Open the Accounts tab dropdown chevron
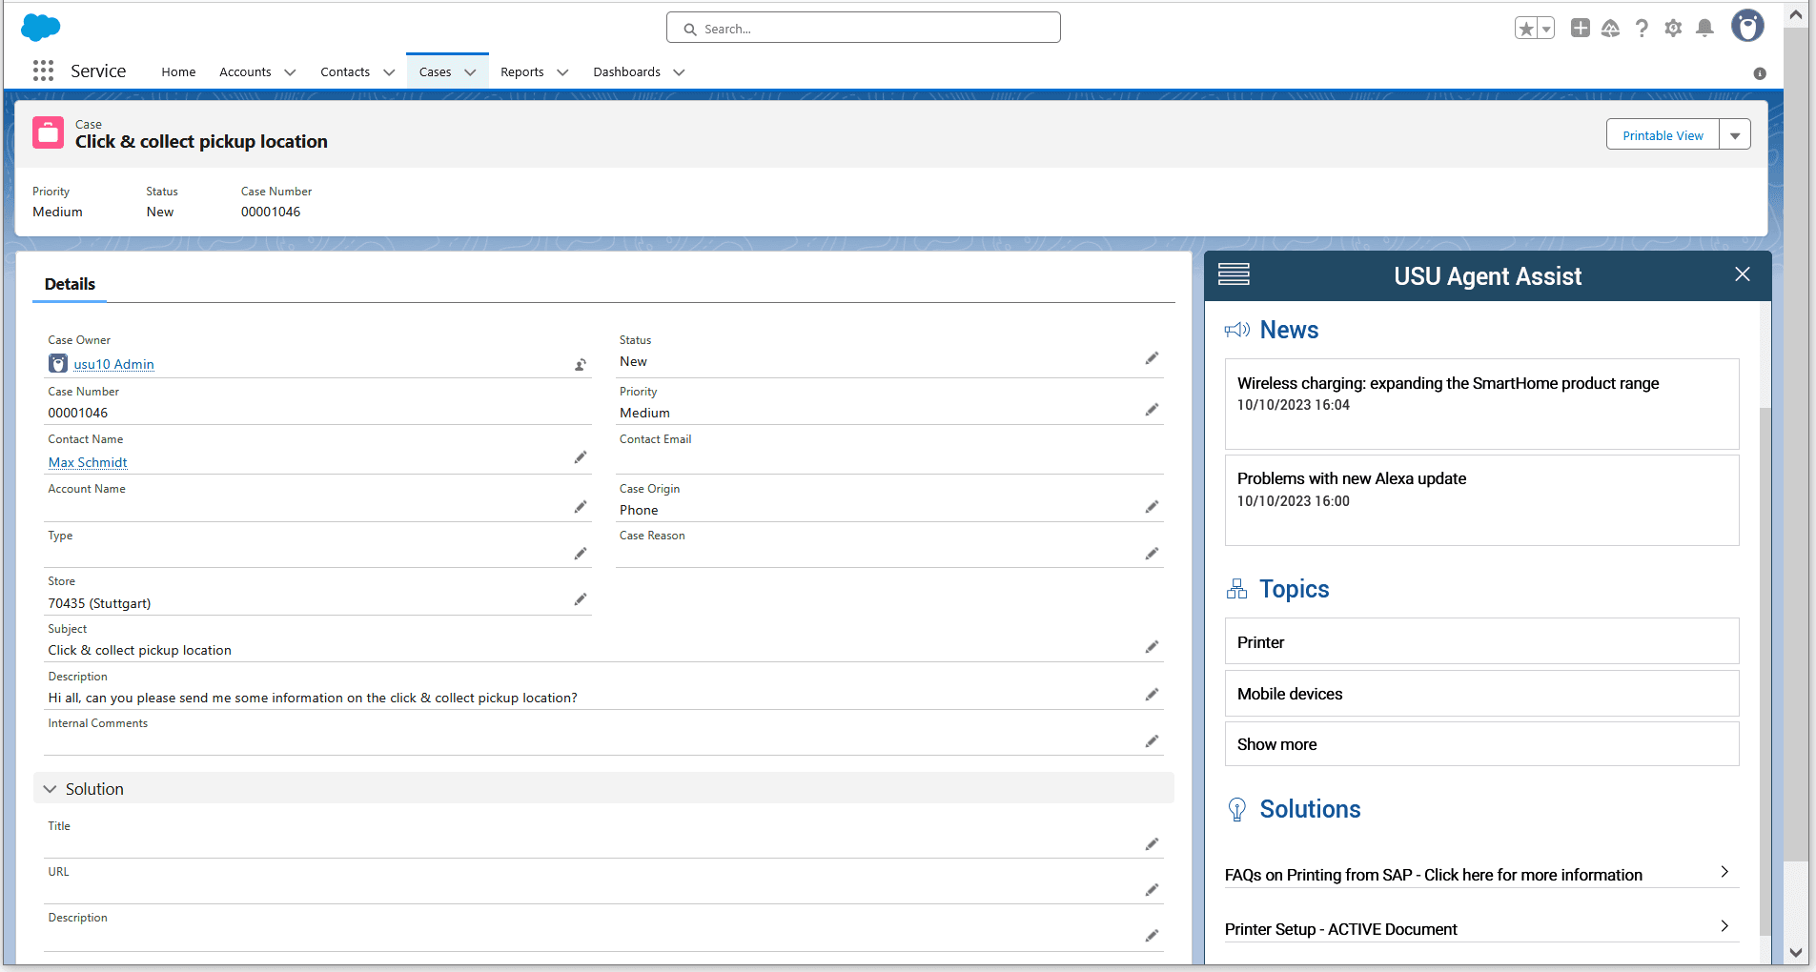The image size is (1816, 972). coord(290,72)
